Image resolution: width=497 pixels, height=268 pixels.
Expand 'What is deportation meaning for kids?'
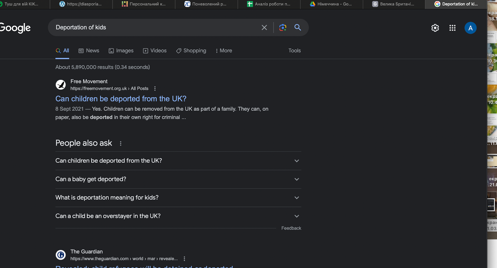point(296,198)
